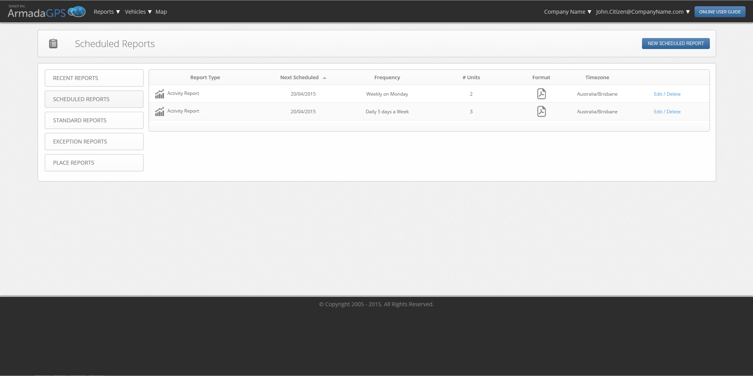Edit the Weekly on Monday report

pos(658,94)
